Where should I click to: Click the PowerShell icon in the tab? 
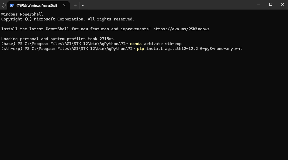(x=12, y=5)
